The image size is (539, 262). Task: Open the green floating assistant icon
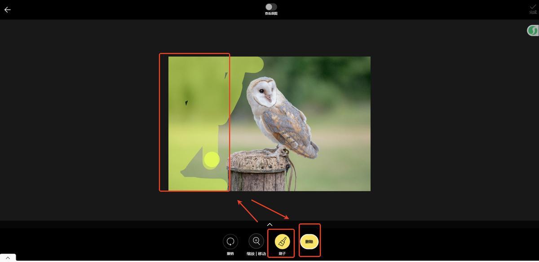[533, 31]
